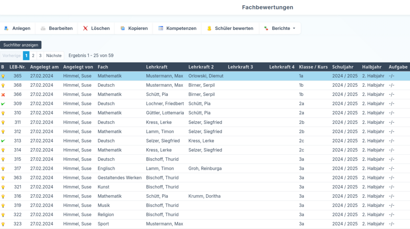Click the red cross status icon for LEB 366
This screenshot has width=410, height=229.
pyautogui.click(x=3, y=95)
